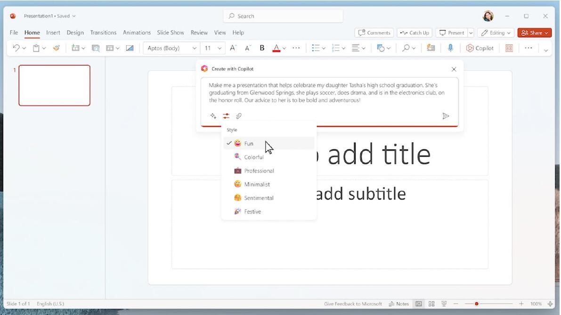The image size is (561, 315).
Task: Open the Undo dropdown arrow
Action: [x=24, y=48]
